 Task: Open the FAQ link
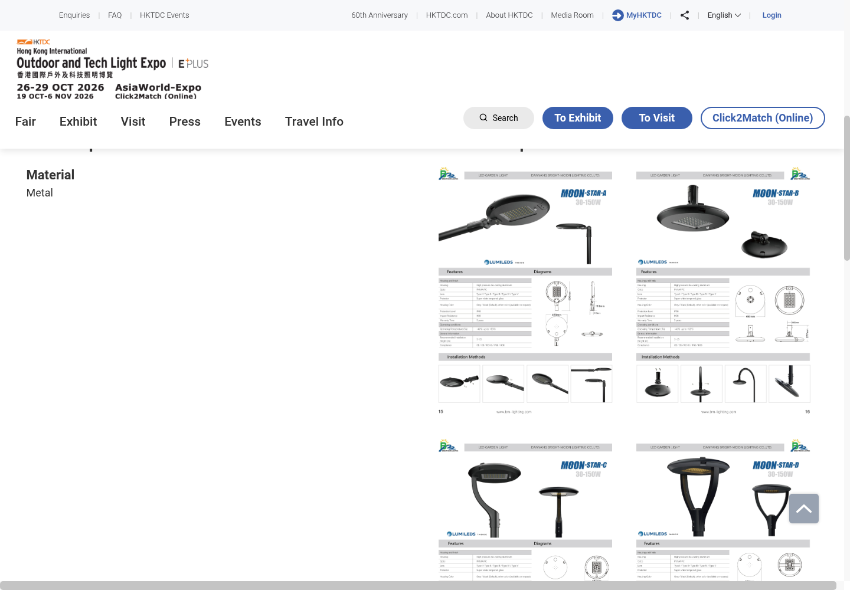pos(115,15)
